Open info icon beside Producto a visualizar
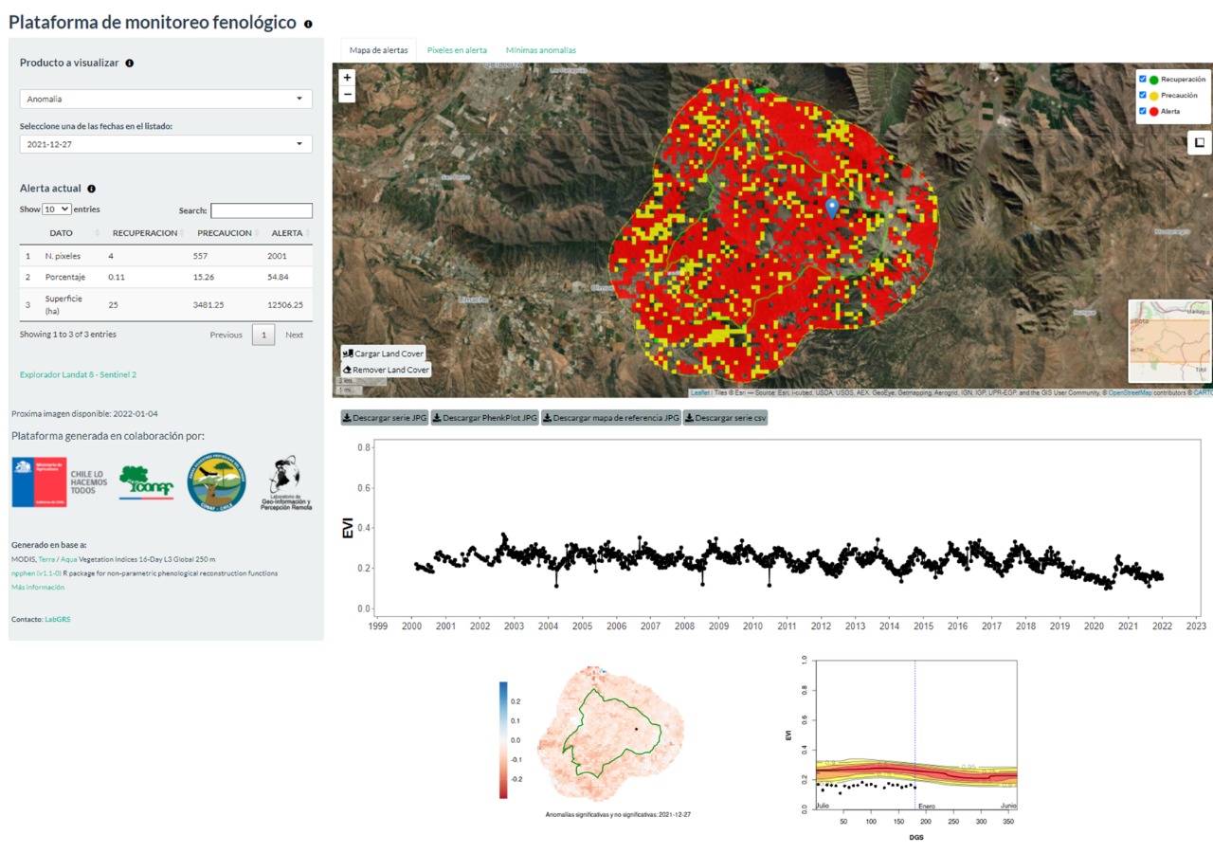Viewport: 1213px width, 853px height. [130, 64]
